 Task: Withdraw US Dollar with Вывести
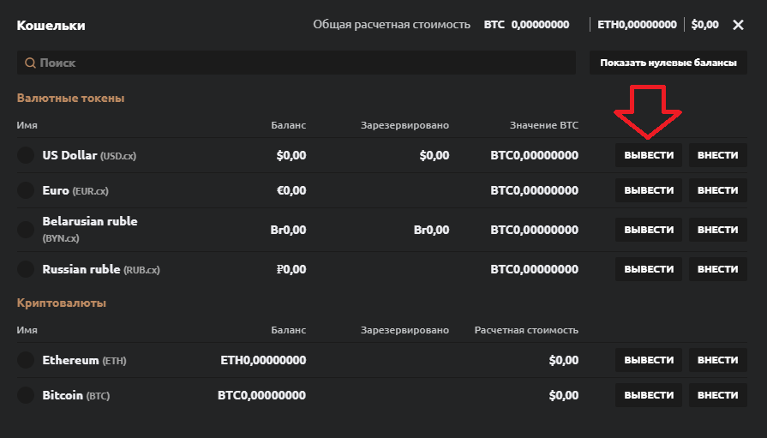(649, 156)
